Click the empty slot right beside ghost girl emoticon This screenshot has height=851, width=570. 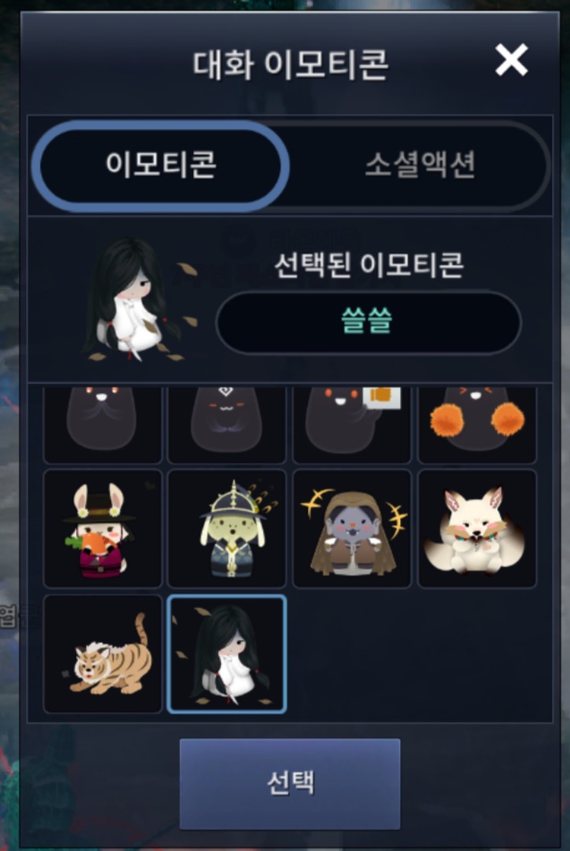(x=352, y=654)
